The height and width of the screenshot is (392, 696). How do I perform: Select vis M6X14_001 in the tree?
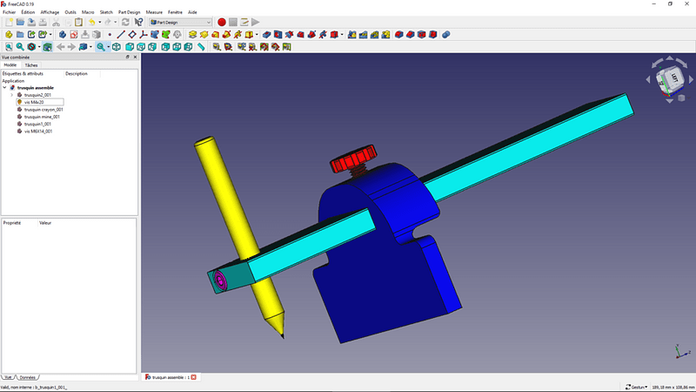37,132
